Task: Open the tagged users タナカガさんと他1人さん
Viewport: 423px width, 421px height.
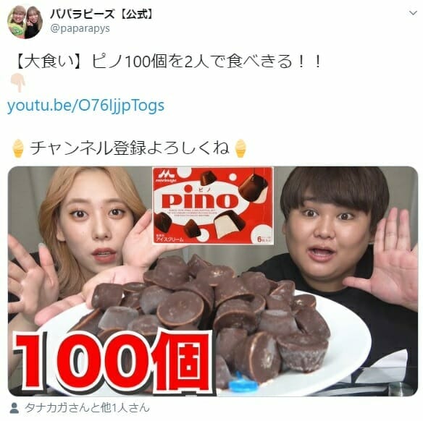Action: tap(87, 408)
